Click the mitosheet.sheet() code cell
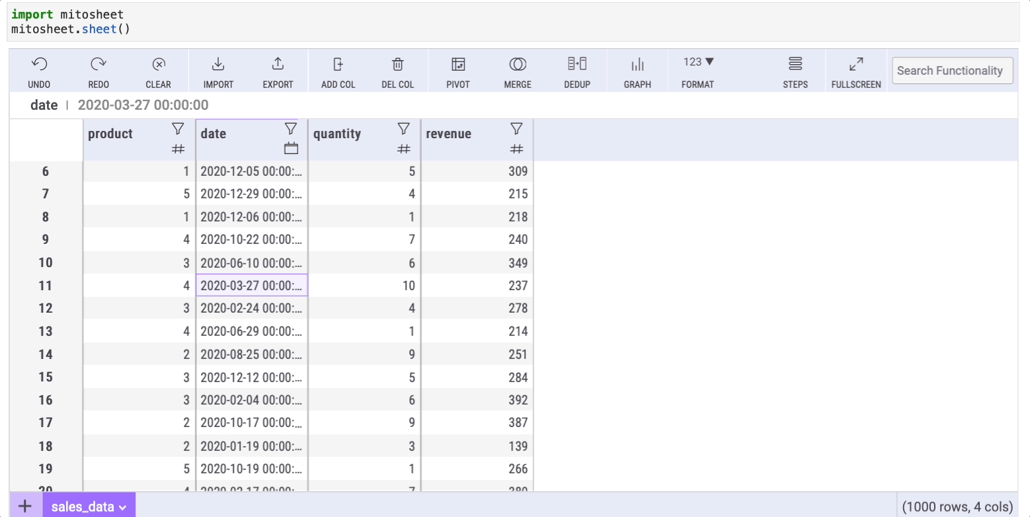 coord(514,22)
